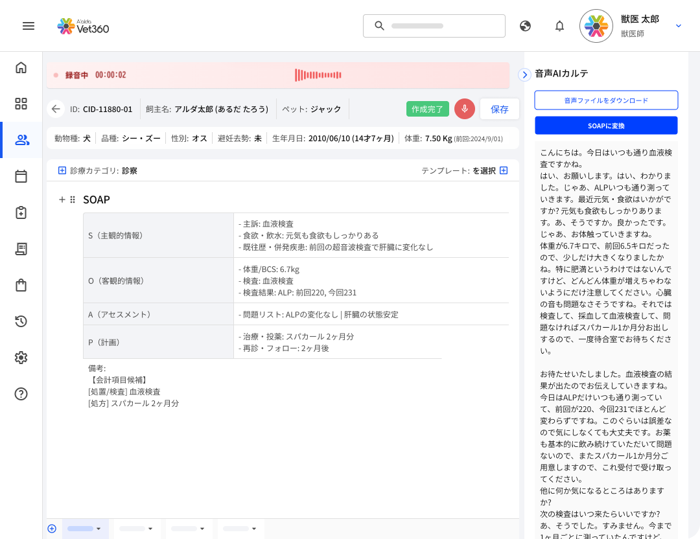700x539 pixels.
Task: Click the transcript text in 音声AIカルテ
Action: [606, 339]
